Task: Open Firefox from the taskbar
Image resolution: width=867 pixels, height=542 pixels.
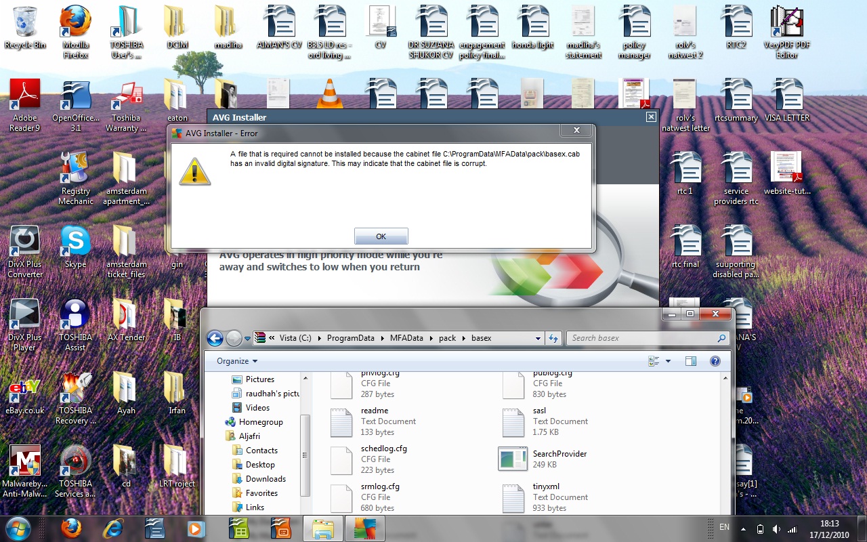Action: (70, 528)
